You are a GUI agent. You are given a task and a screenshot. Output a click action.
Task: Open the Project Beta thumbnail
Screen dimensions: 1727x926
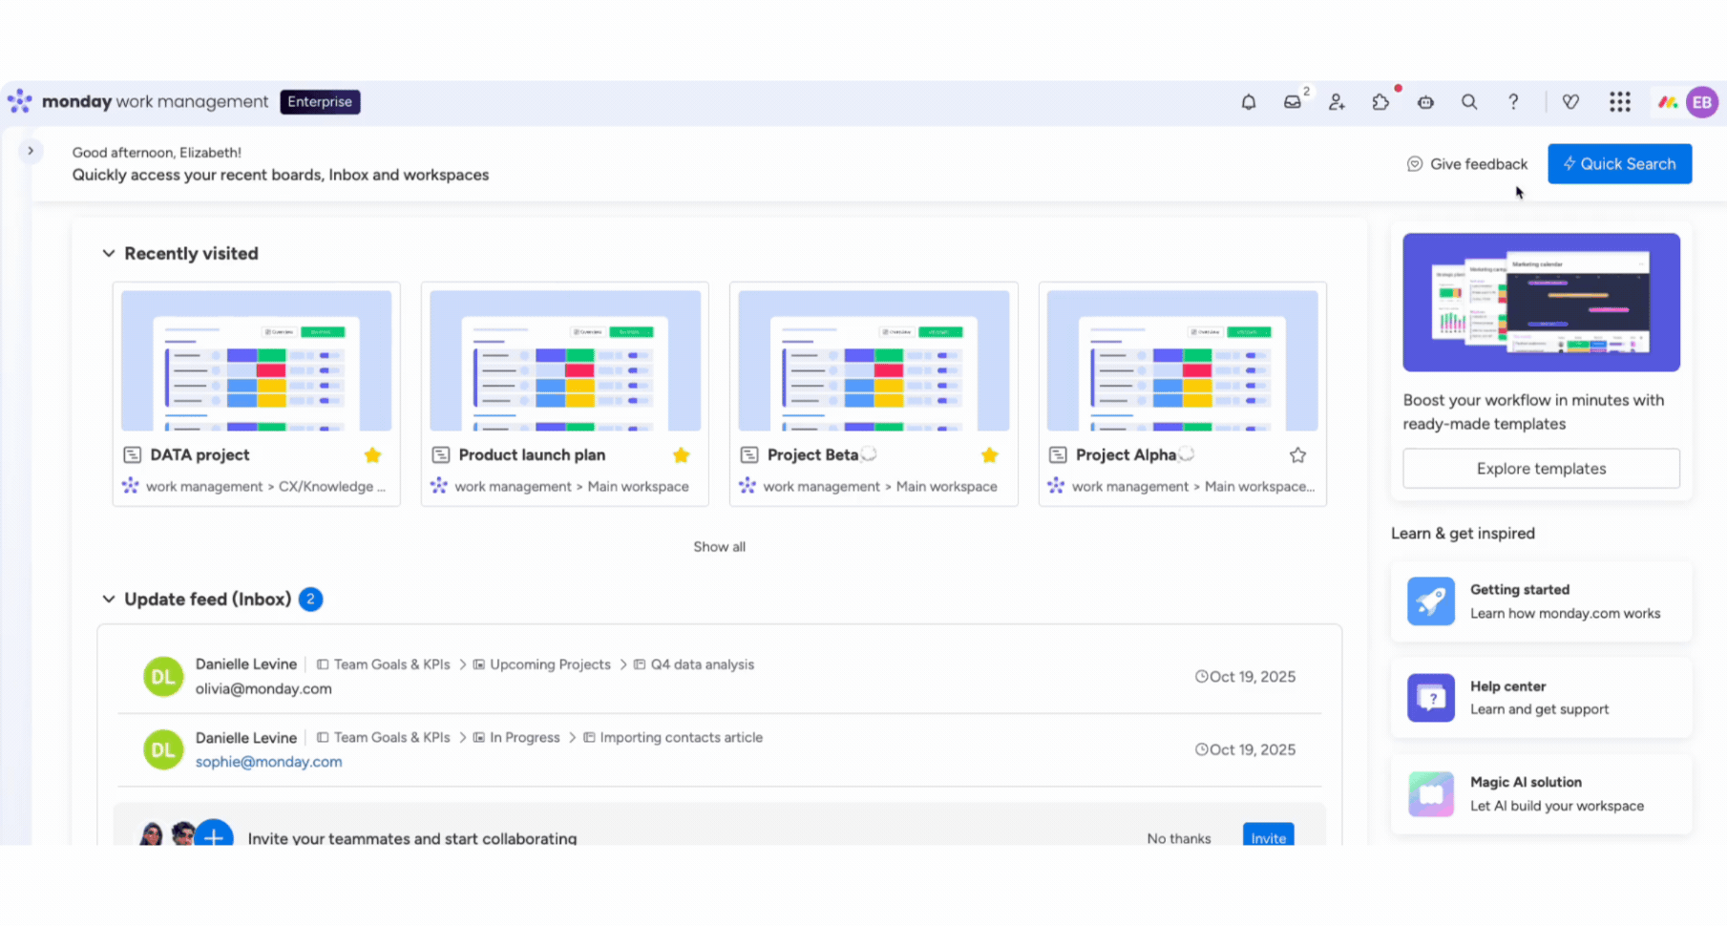pos(874,361)
